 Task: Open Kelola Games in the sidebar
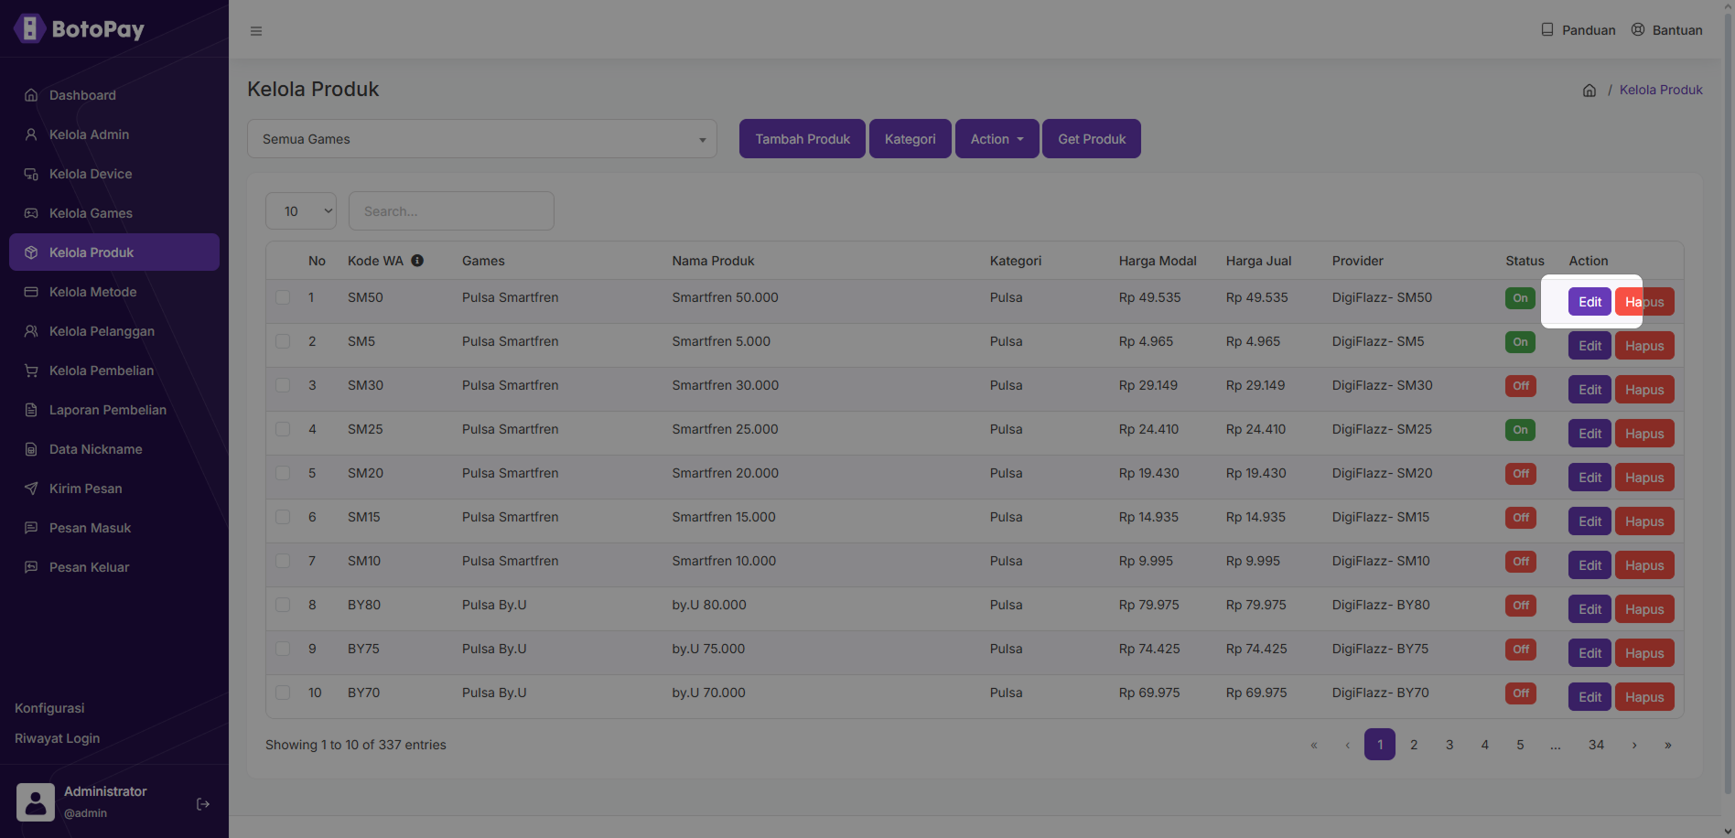pyautogui.click(x=114, y=213)
